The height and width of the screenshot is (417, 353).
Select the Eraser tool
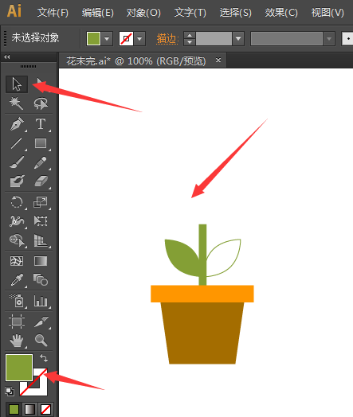[x=41, y=181]
